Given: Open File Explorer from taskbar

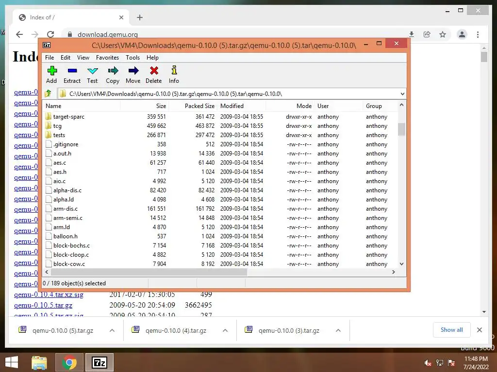Looking at the screenshot, I should click(39, 362).
